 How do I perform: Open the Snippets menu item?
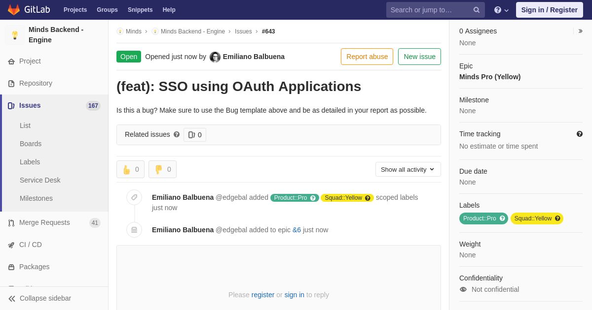click(x=140, y=10)
